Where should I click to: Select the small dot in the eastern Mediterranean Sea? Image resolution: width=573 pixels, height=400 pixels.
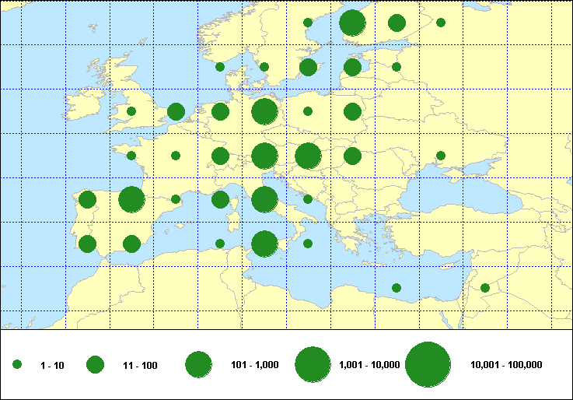[x=397, y=288]
